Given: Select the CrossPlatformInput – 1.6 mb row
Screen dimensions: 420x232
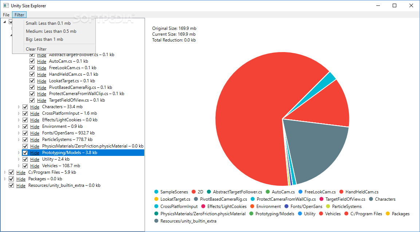Looking at the screenshot, I should click(70, 113).
